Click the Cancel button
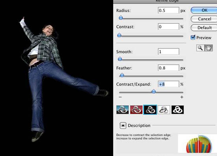Viewport: 217px width, 156px height. click(x=204, y=19)
